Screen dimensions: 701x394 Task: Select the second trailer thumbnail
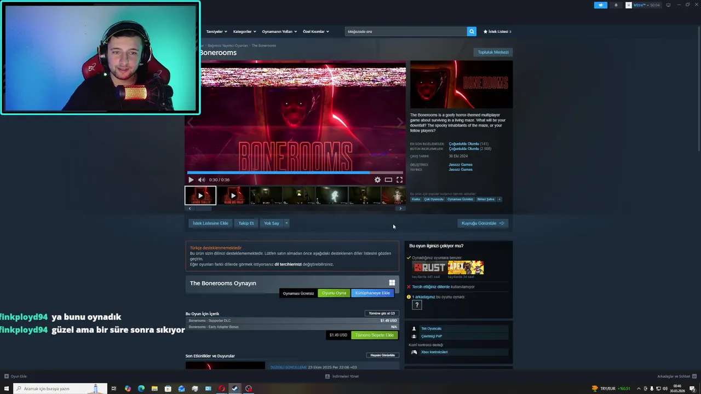233,195
